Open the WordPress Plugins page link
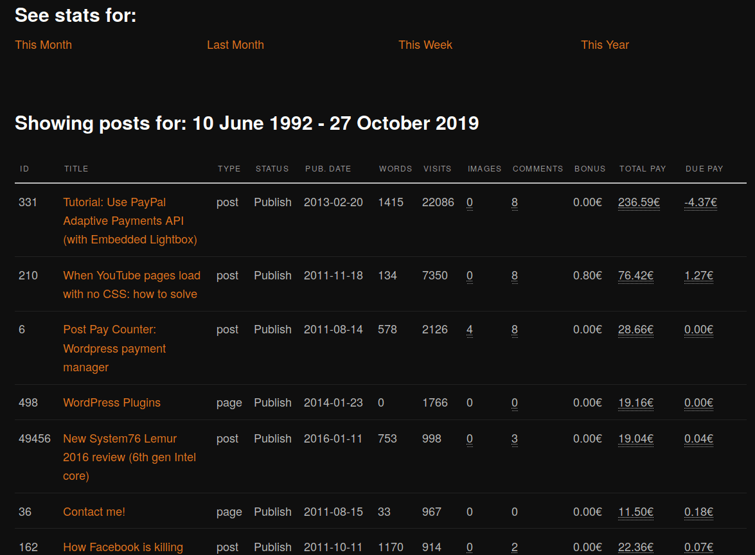755x555 pixels. click(x=112, y=403)
